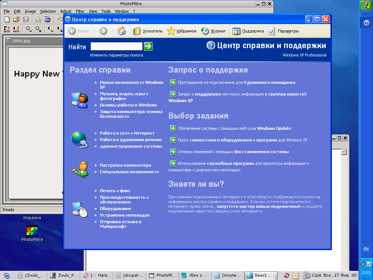The width and height of the screenshot is (373, 280).
Task: Open администрирование системы topic
Action: pos(131,146)
